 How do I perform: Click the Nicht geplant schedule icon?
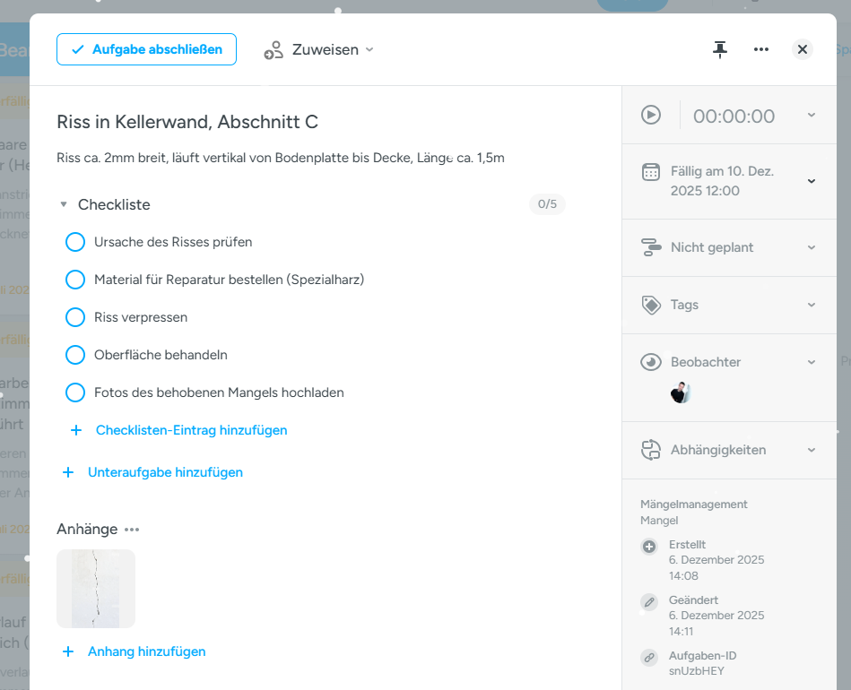tap(648, 247)
